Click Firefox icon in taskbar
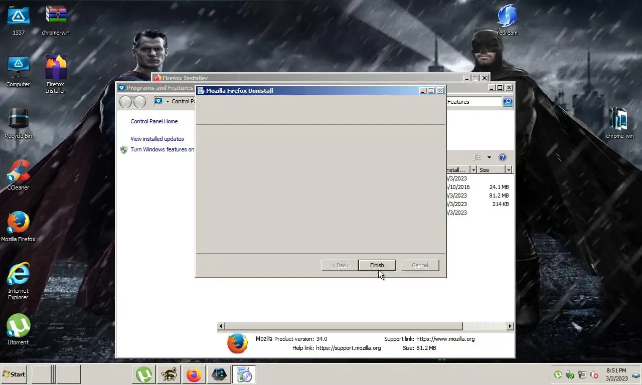Image resolution: width=642 pixels, height=385 pixels. click(x=194, y=374)
